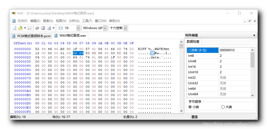Open the 分析(A) menu
Image resolution: width=267 pixels, height=129 pixels.
(x=74, y=21)
